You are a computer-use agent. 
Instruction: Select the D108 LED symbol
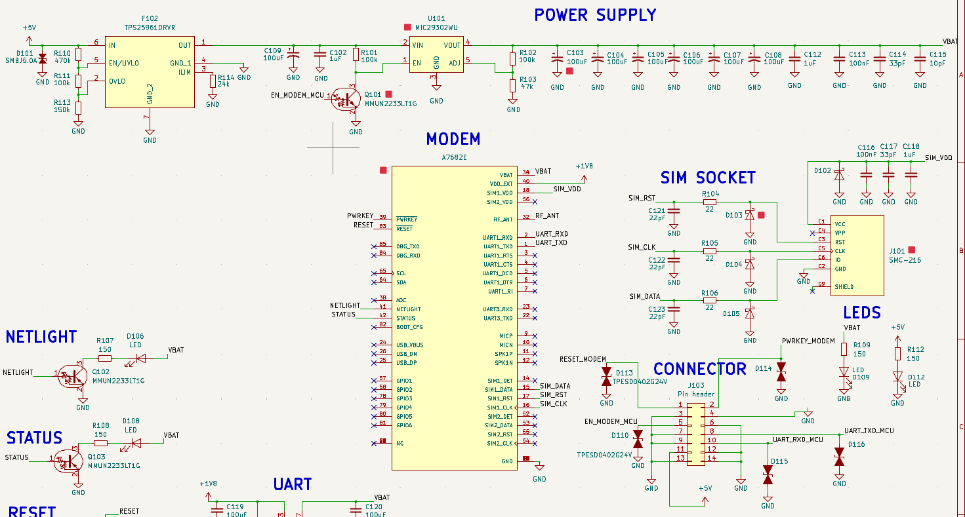136,443
